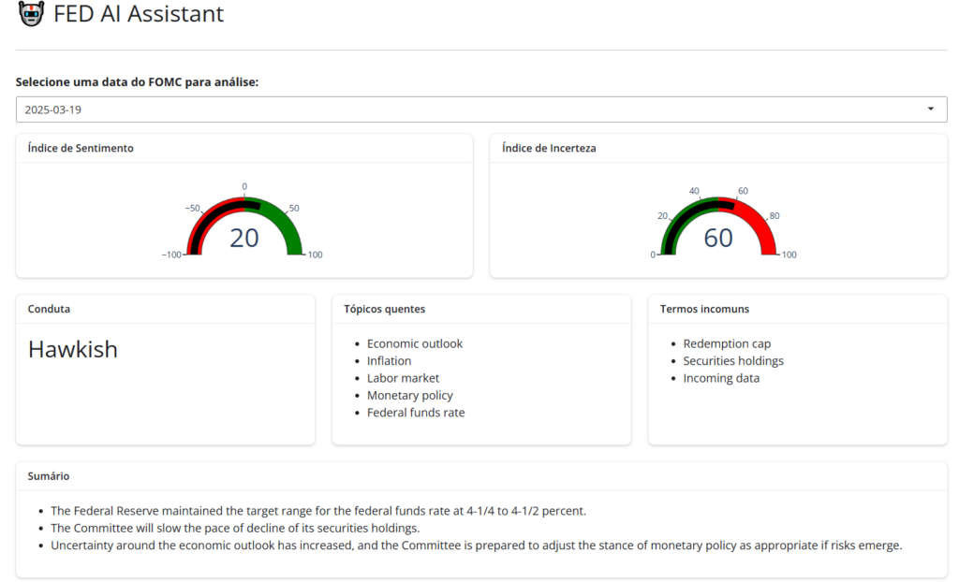This screenshot has width=959, height=582.
Task: Click the 'Sumário' header
Action: pos(49,475)
